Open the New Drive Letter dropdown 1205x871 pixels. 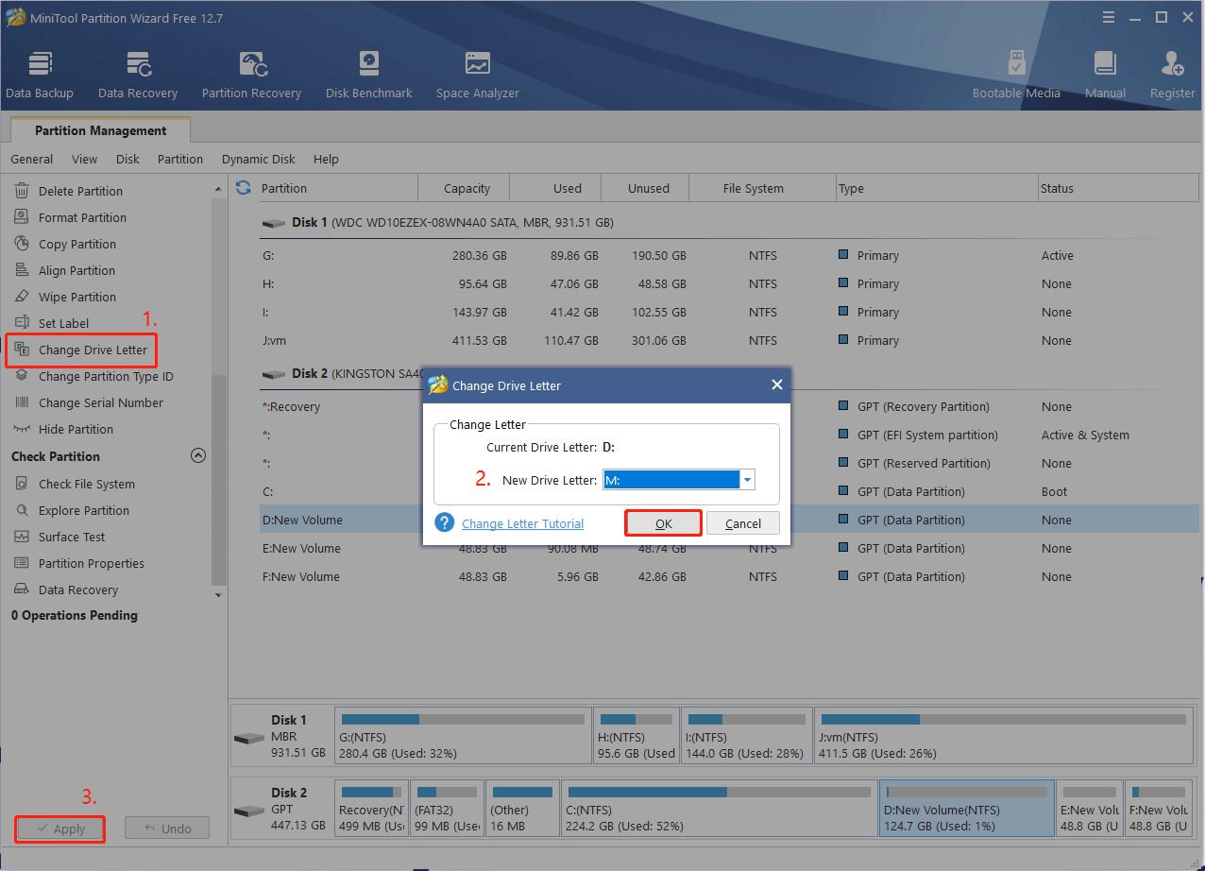click(x=747, y=480)
